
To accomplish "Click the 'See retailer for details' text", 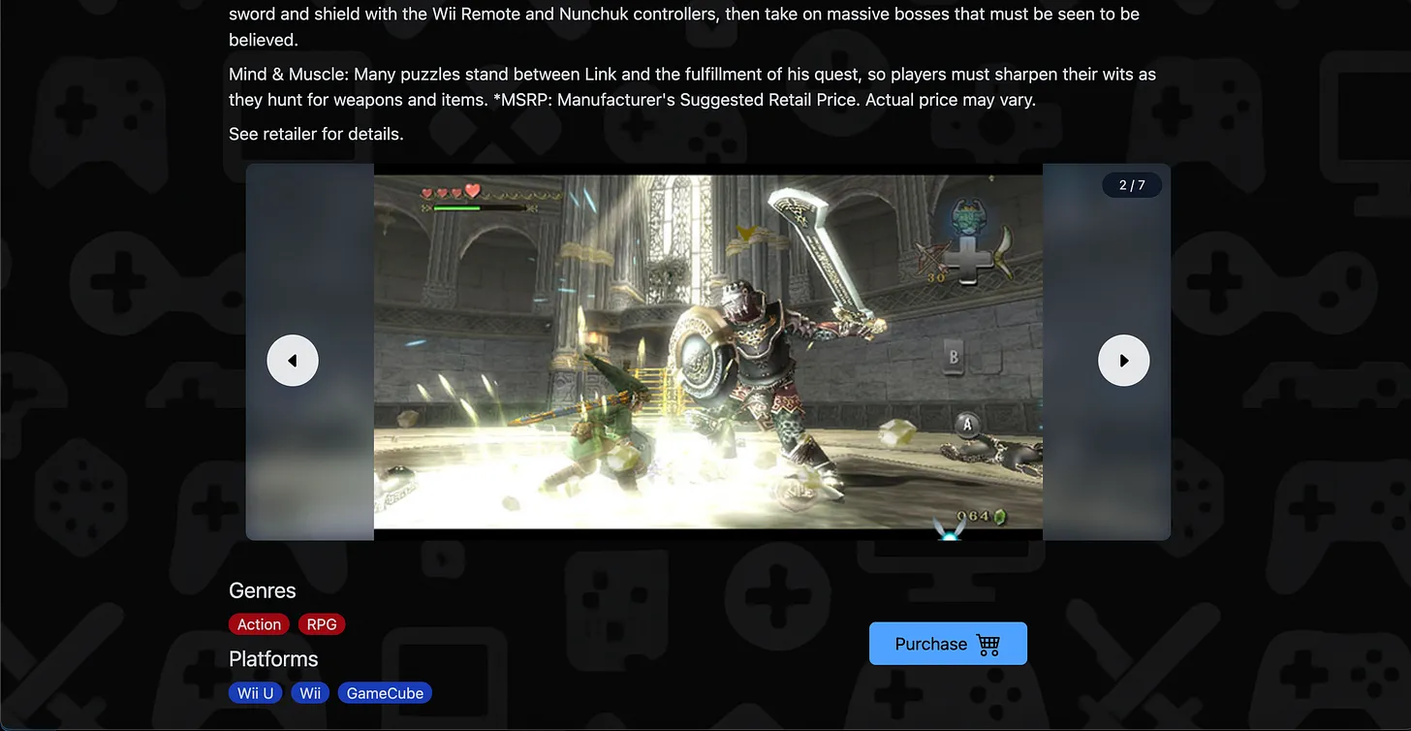I will point(316,134).
